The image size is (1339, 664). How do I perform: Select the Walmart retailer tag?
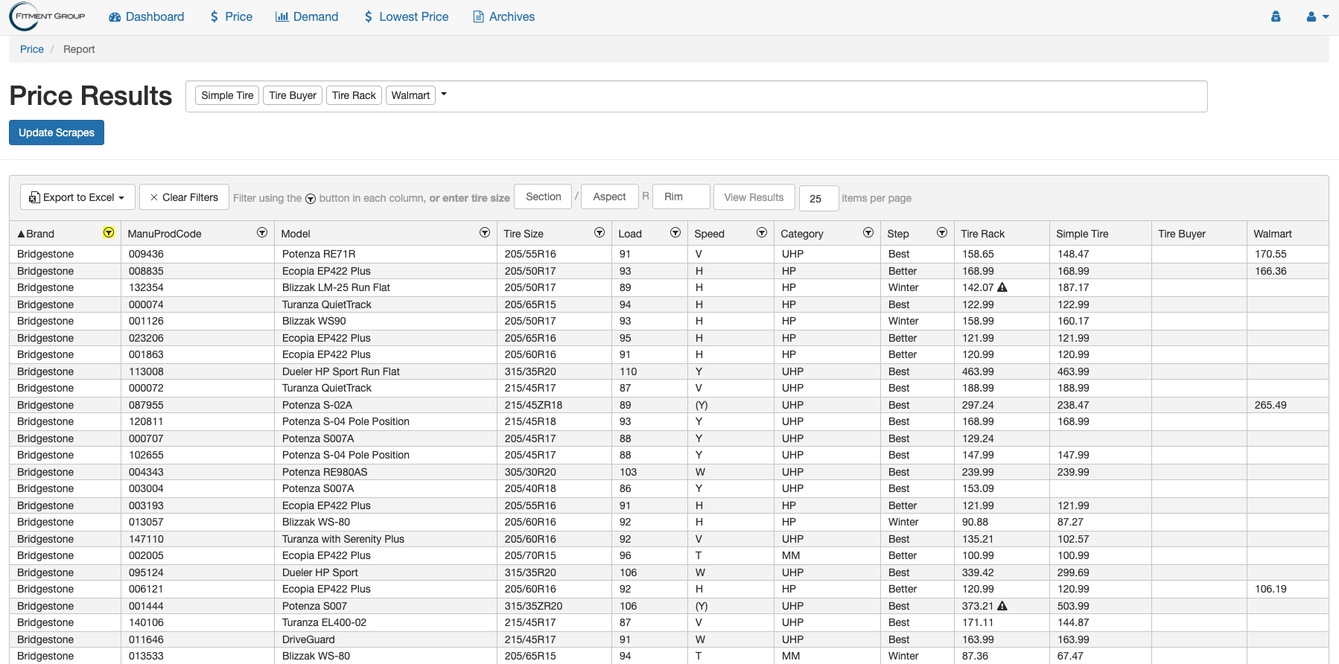410,95
